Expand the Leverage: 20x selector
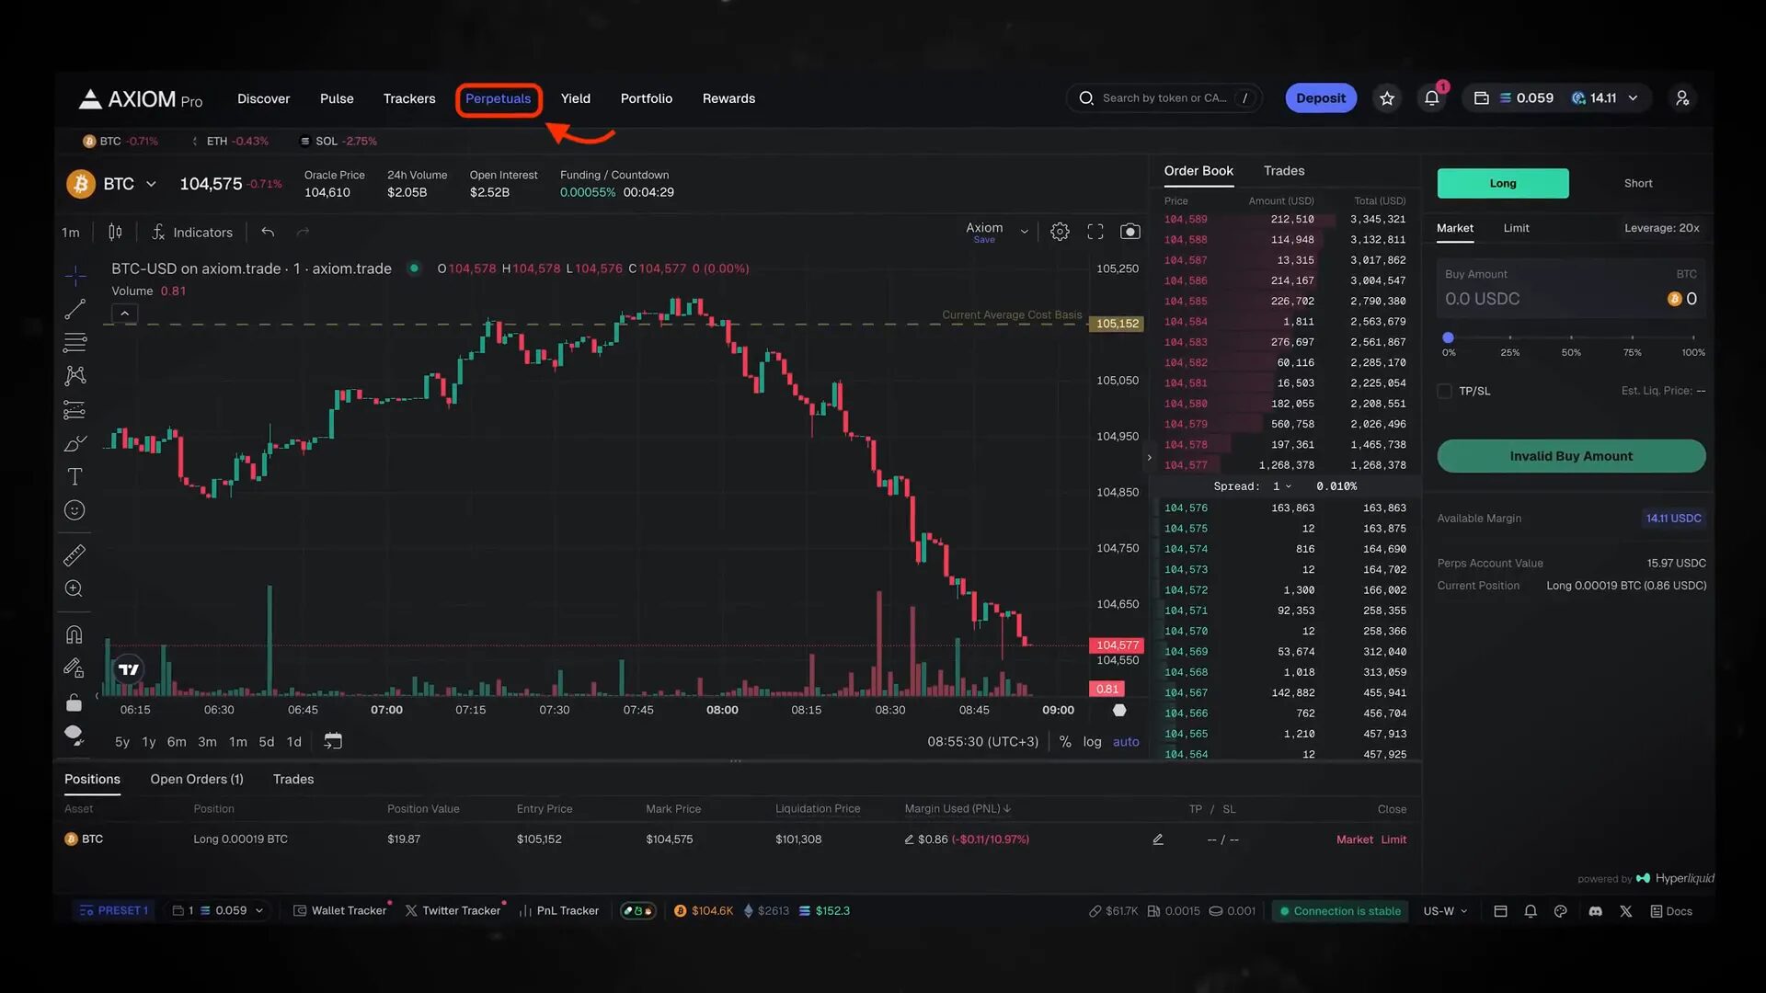 pyautogui.click(x=1662, y=228)
